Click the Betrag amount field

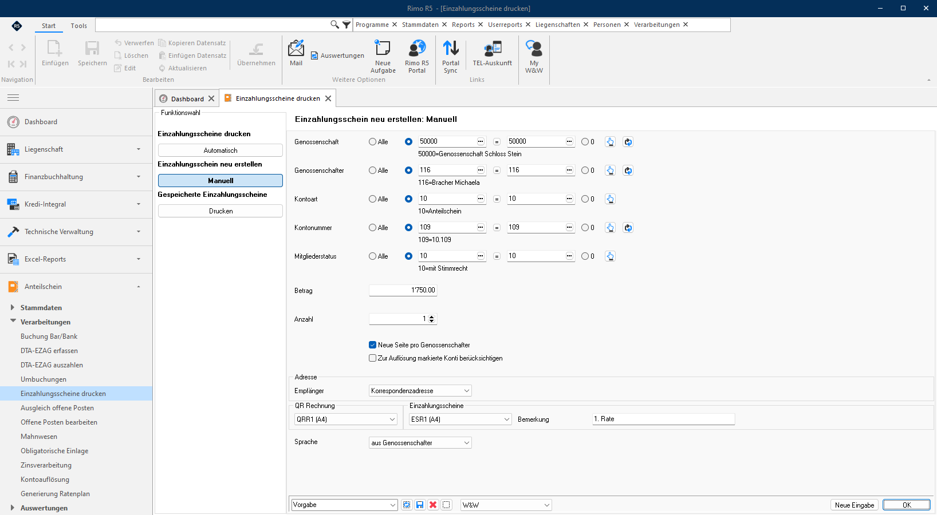(x=403, y=290)
